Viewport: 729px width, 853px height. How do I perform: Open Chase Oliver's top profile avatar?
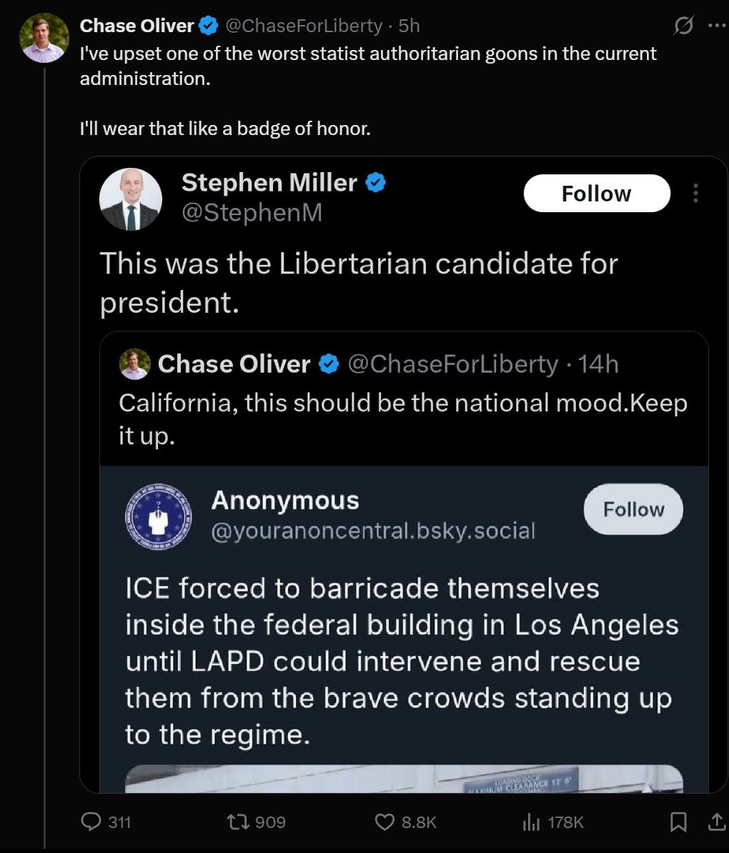44,39
